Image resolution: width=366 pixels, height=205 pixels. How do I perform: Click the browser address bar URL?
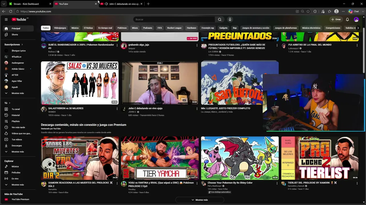(x=36, y=11)
